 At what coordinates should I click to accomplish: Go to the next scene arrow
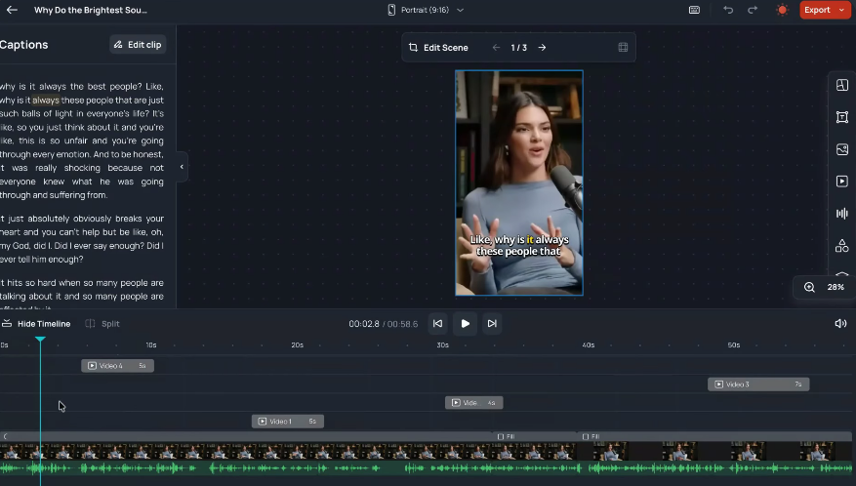(543, 47)
